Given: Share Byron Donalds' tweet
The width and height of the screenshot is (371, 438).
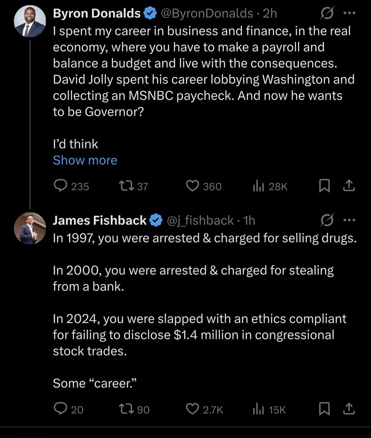Looking at the screenshot, I should 349,186.
